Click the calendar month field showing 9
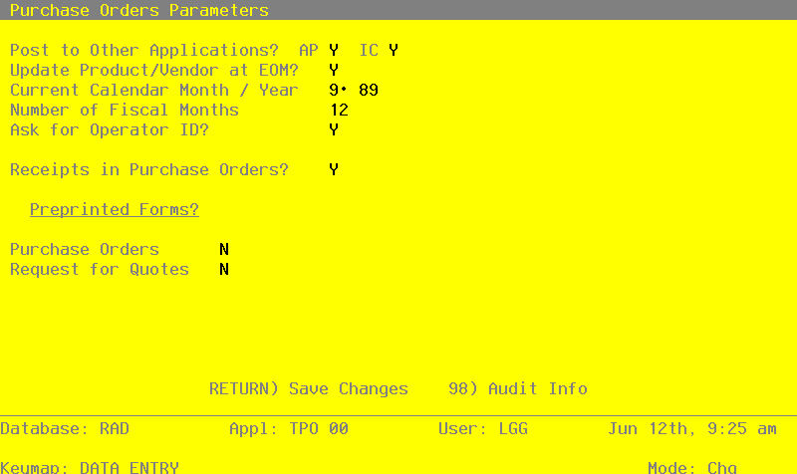The height and width of the screenshot is (474, 797). tap(334, 90)
